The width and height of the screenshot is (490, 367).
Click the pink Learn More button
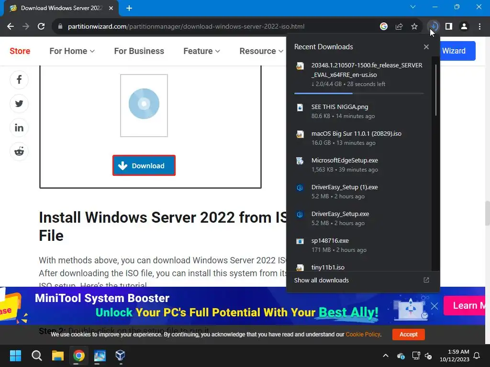(x=465, y=305)
